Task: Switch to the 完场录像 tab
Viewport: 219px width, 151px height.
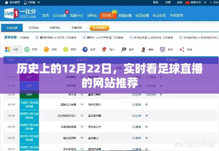Action: click(33, 28)
